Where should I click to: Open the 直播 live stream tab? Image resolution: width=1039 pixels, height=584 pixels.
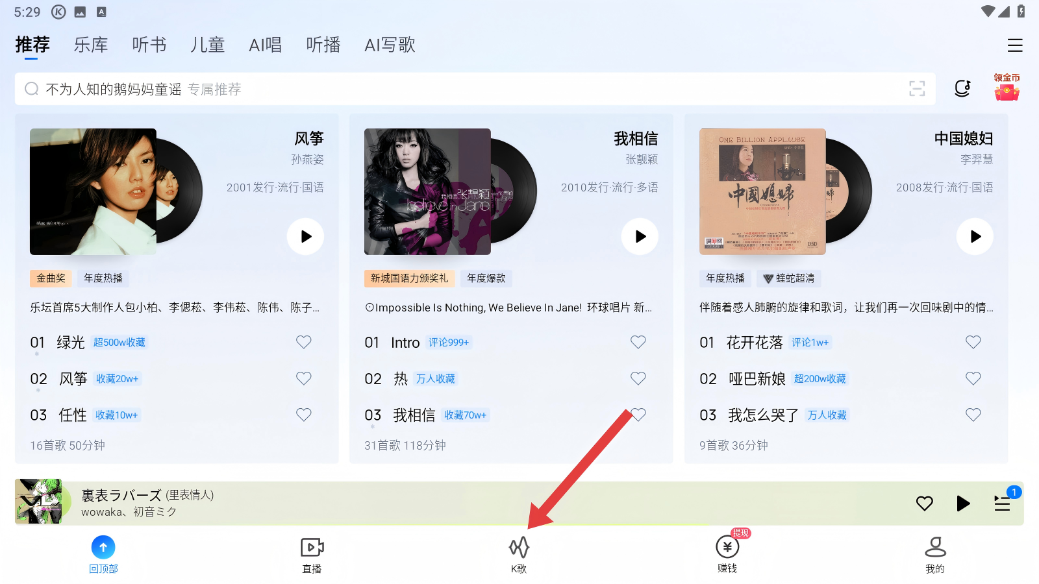click(312, 555)
